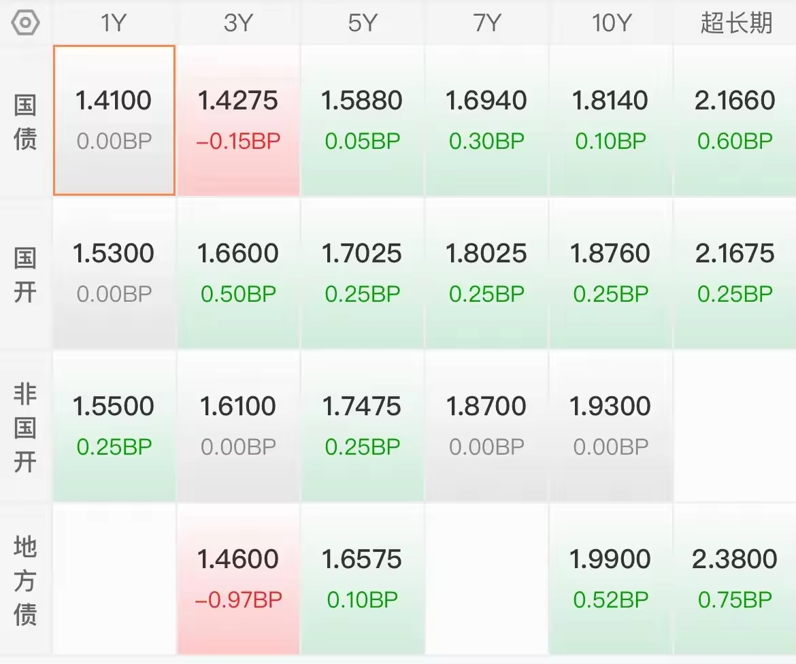Select the 10Y maturity column header
Image resolution: width=796 pixels, height=664 pixels.
(610, 23)
